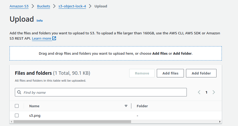Image resolution: width=238 pixels, height=126 pixels.
Task: Open the Learn more documentation link
Action: [41, 39]
